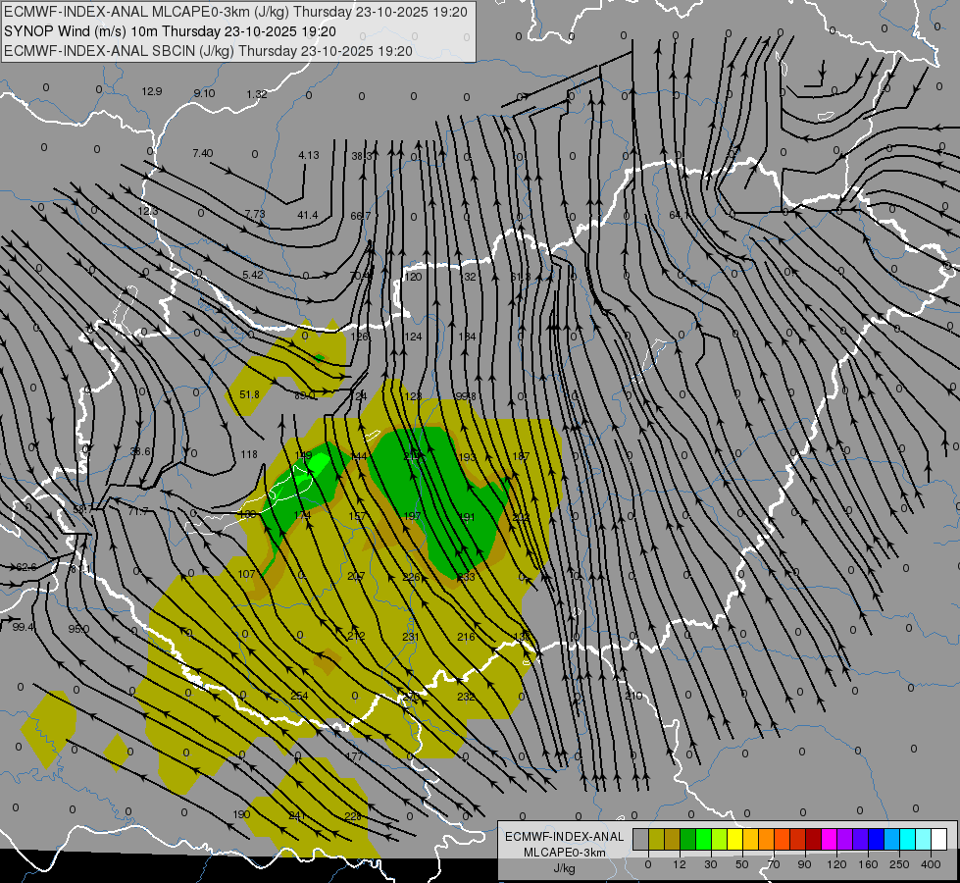Select the white swatch at the legend end
This screenshot has height=883, width=960.
[x=939, y=840]
